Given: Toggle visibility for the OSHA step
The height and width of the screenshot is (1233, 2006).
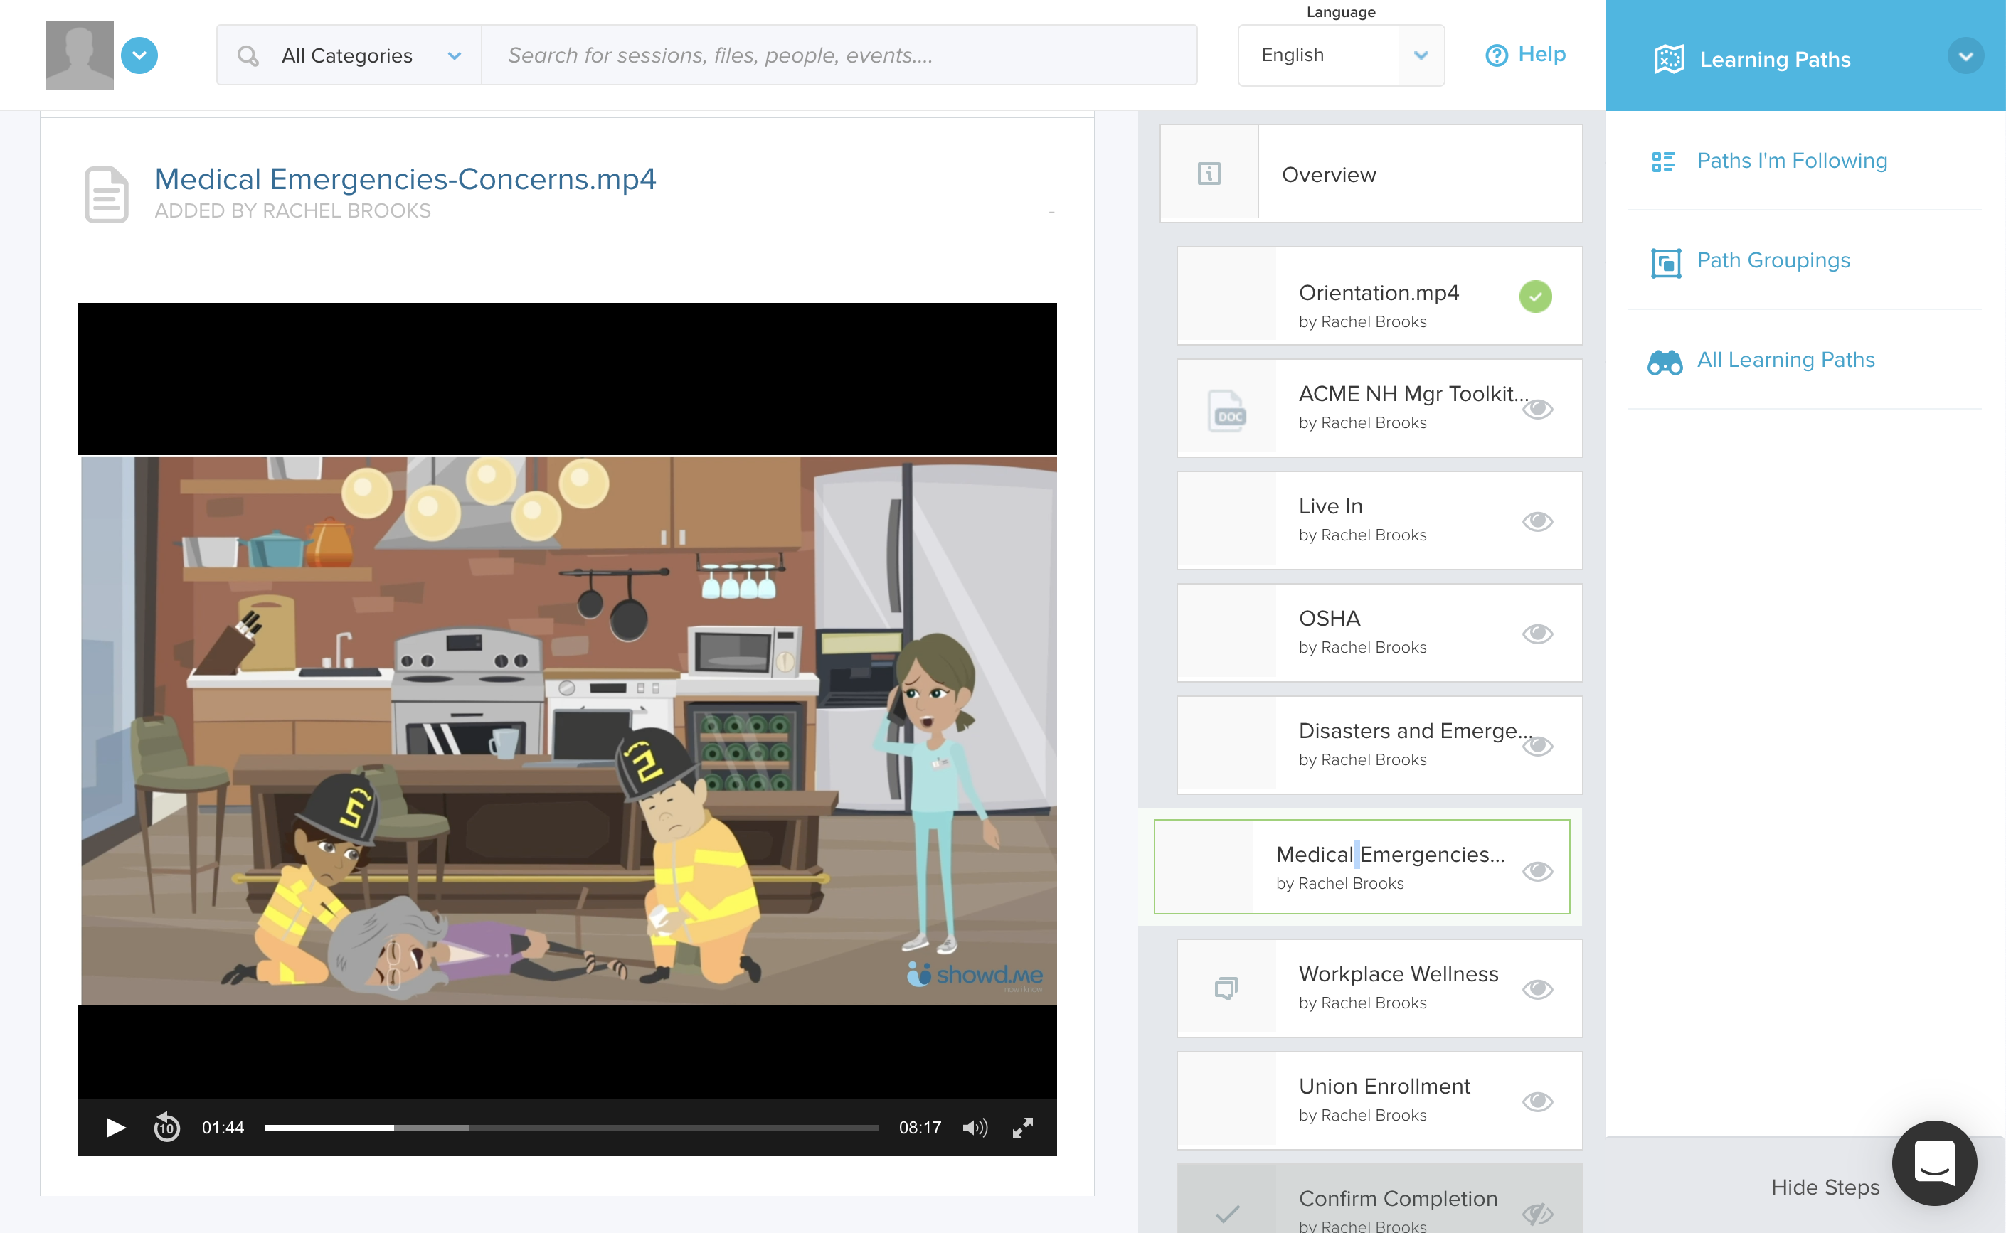Looking at the screenshot, I should point(1538,633).
